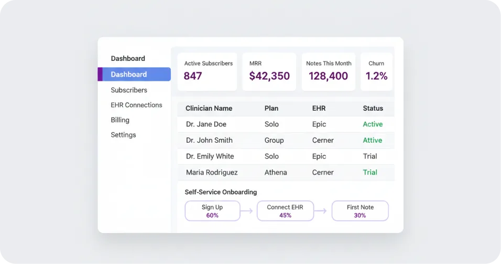The image size is (501, 264).
Task: Select Dr. John Smith in the table
Action: pos(209,140)
